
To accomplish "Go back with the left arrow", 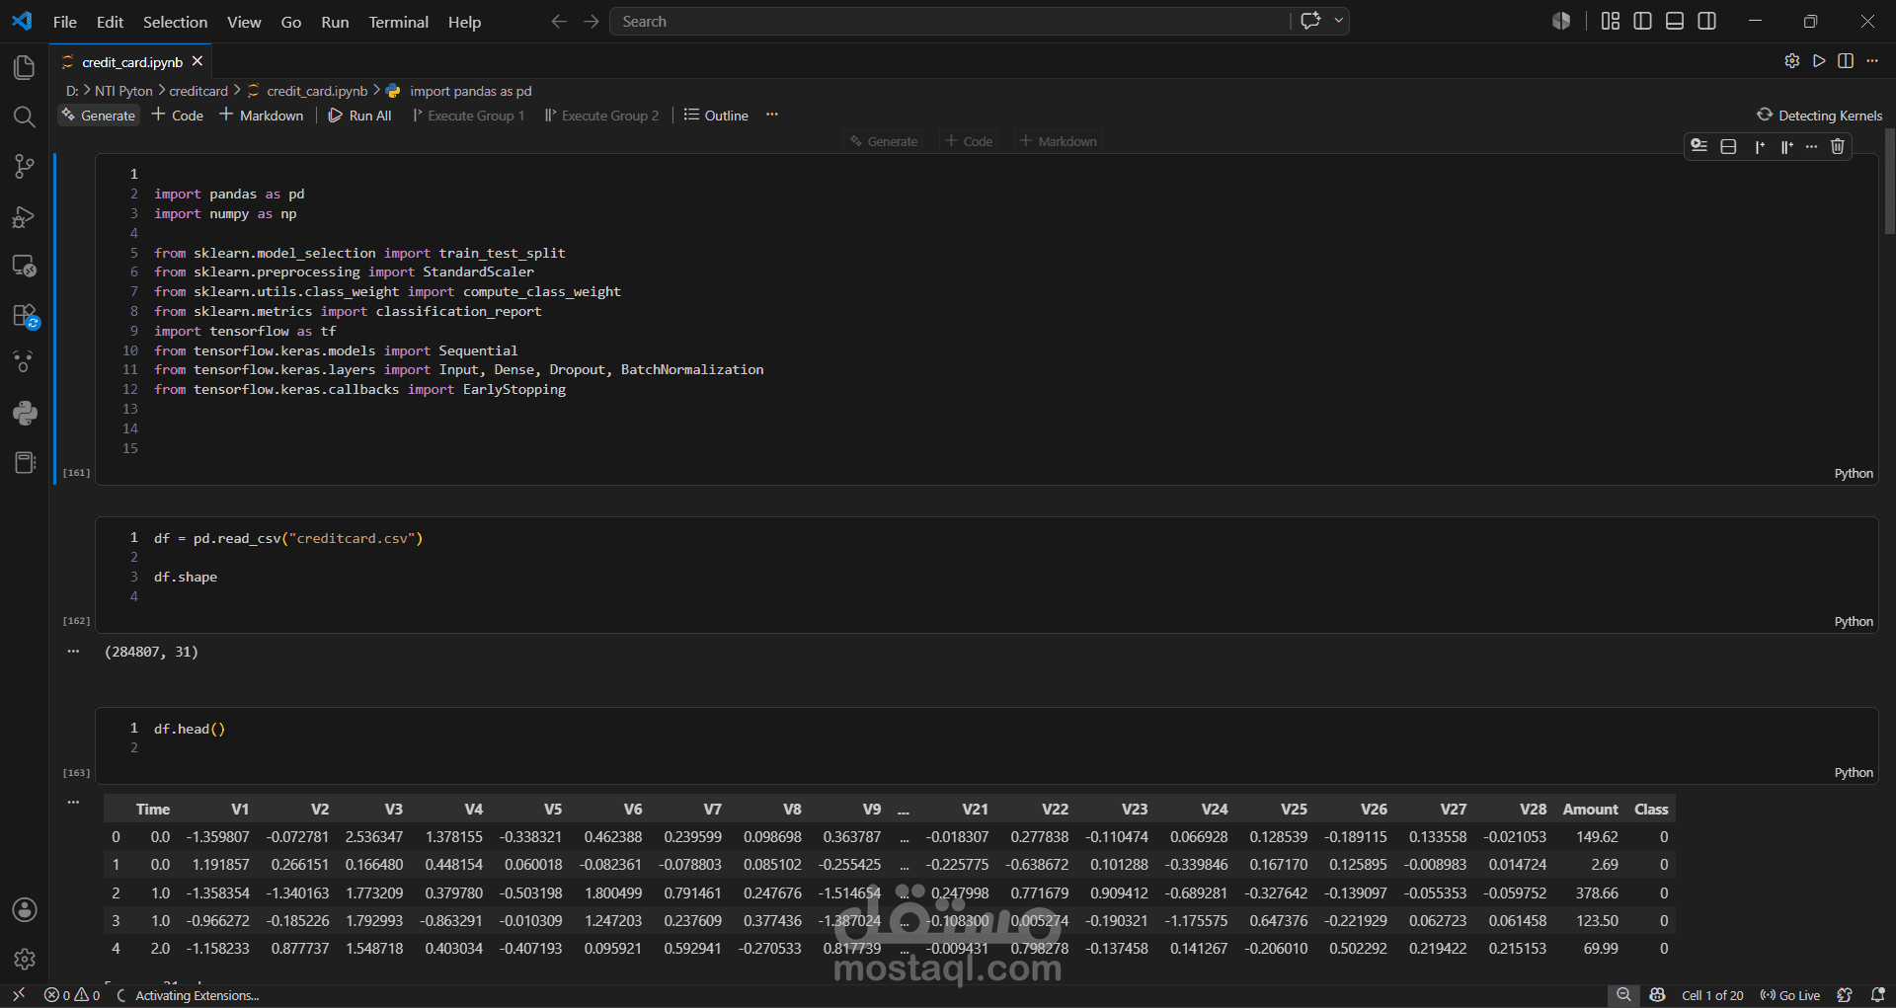I will pos(559,22).
